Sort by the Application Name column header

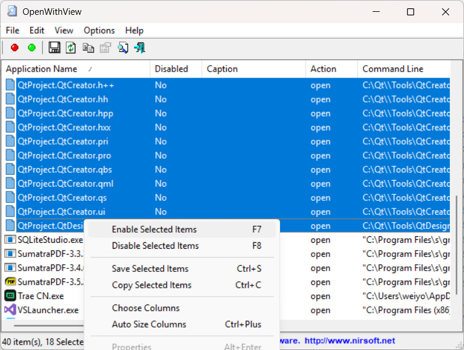point(76,69)
